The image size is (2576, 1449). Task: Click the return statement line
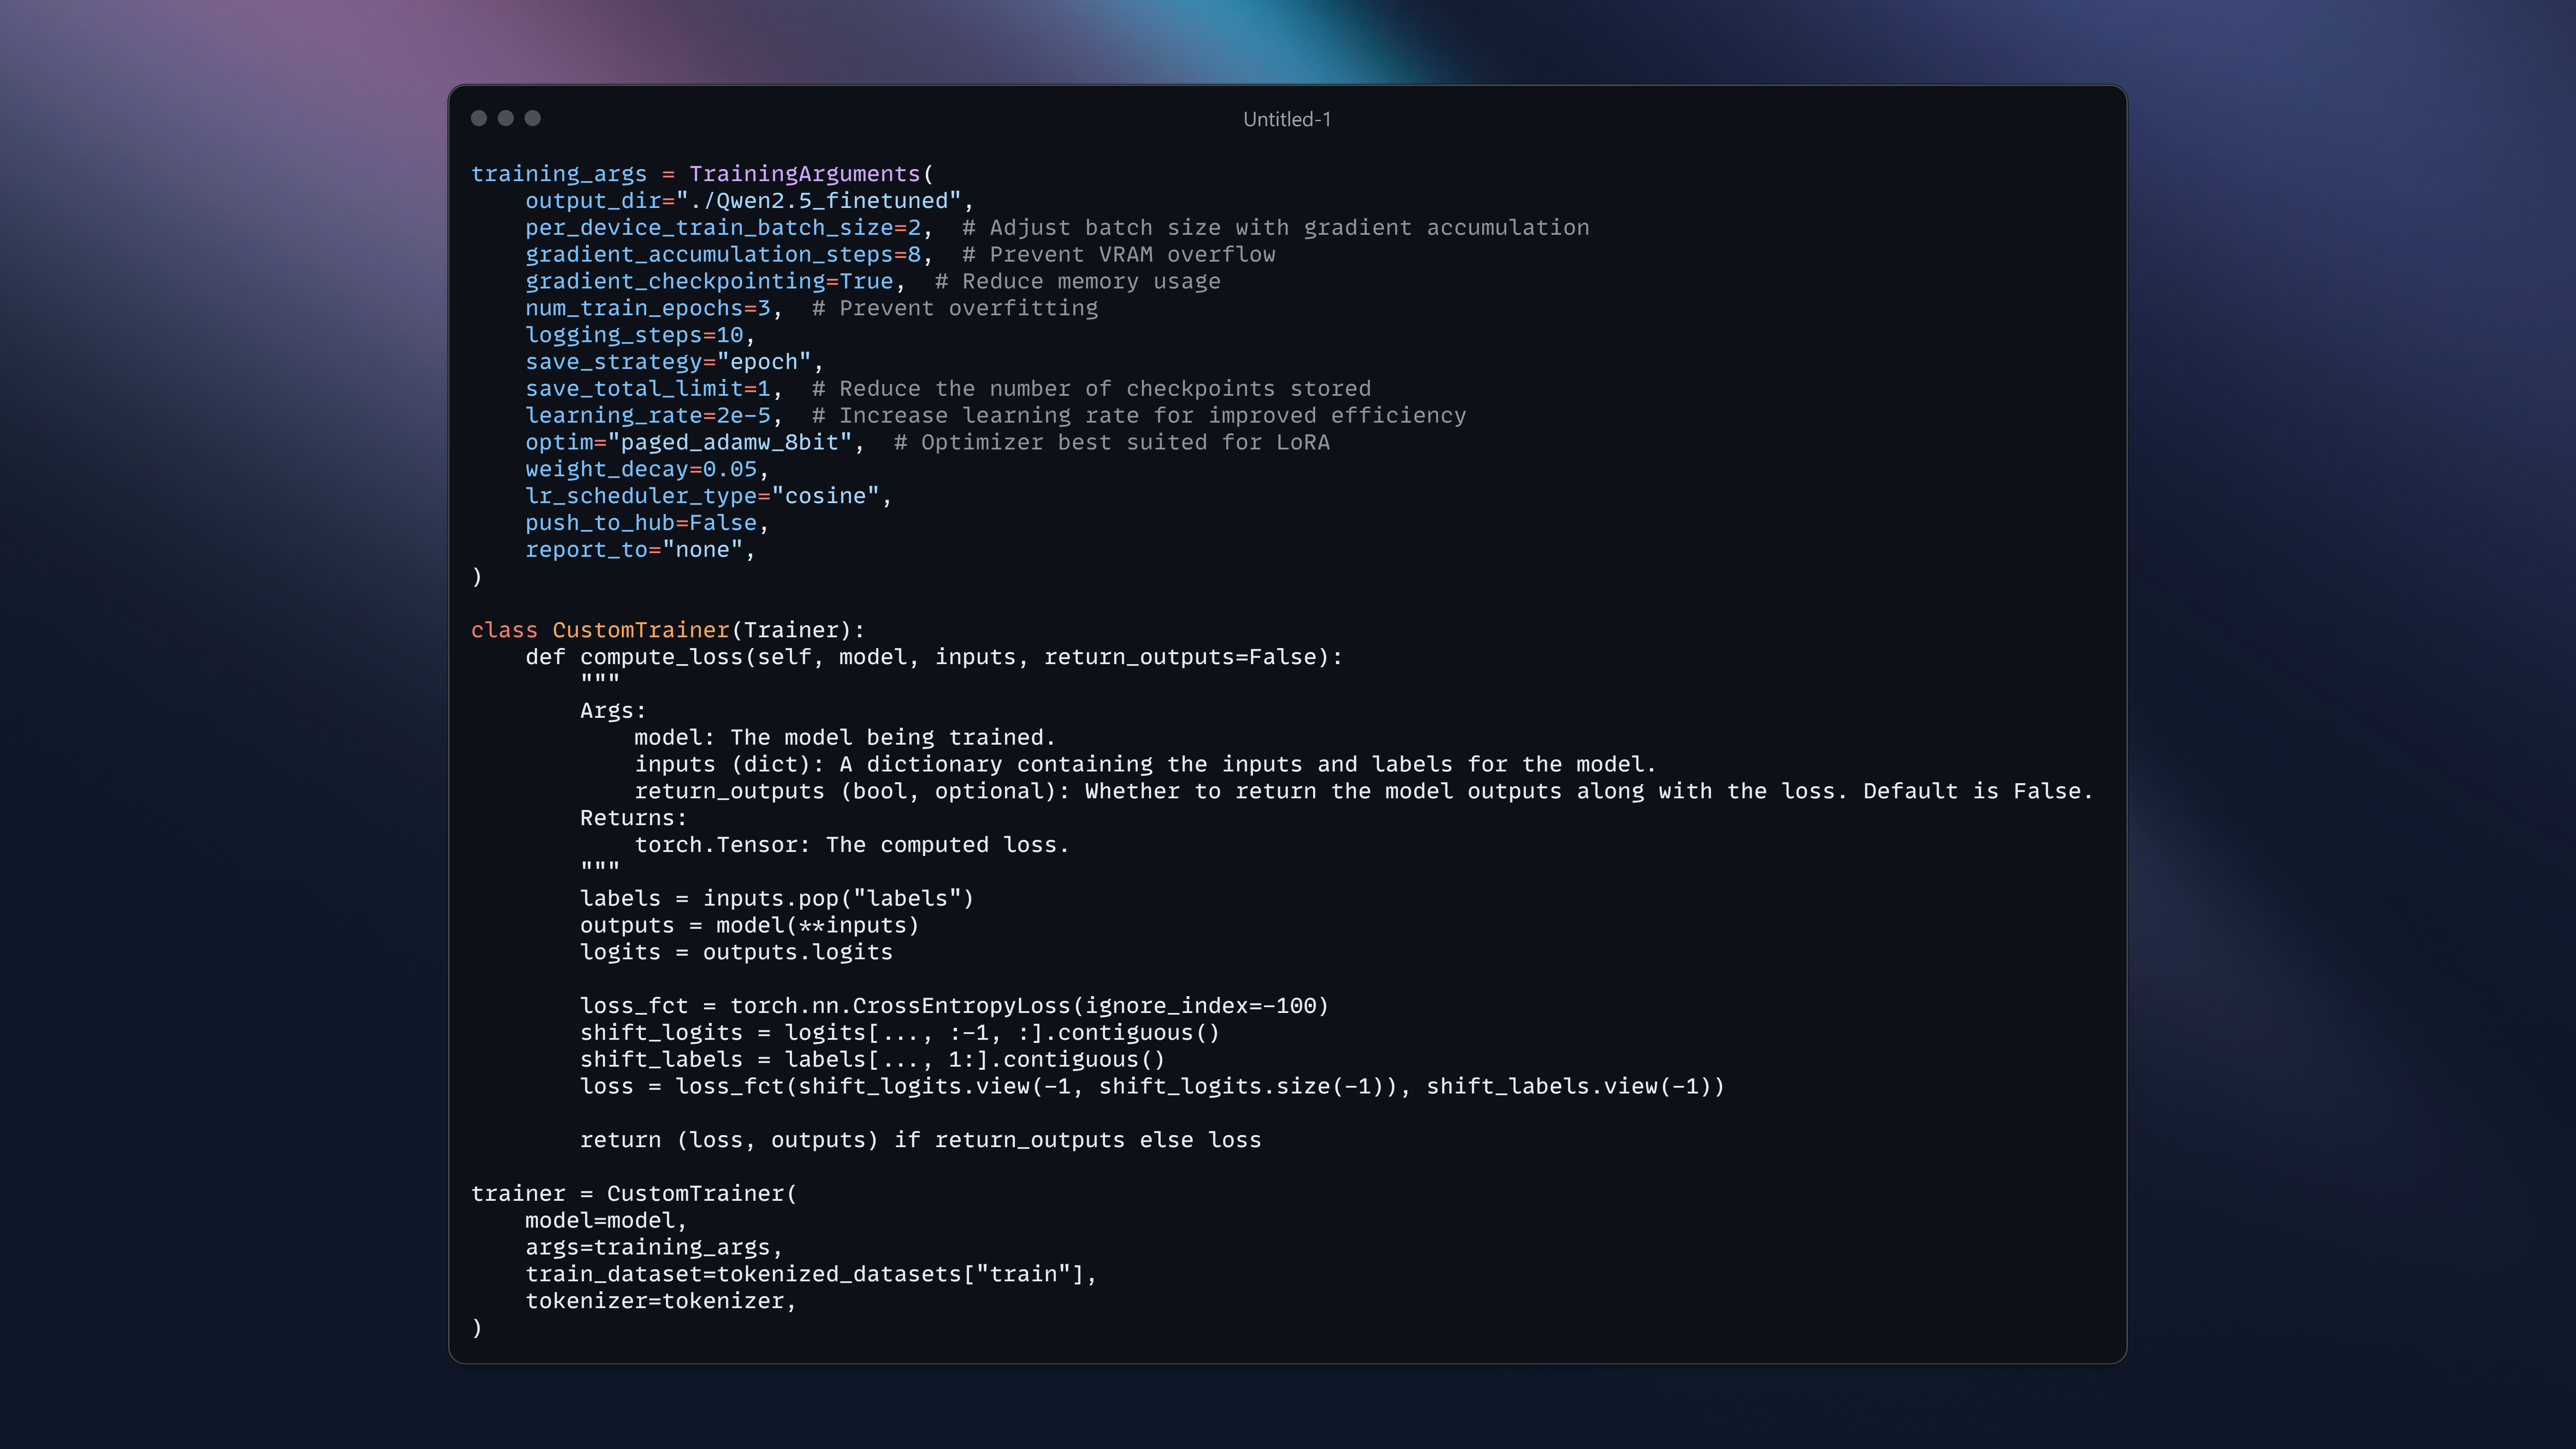click(919, 1140)
